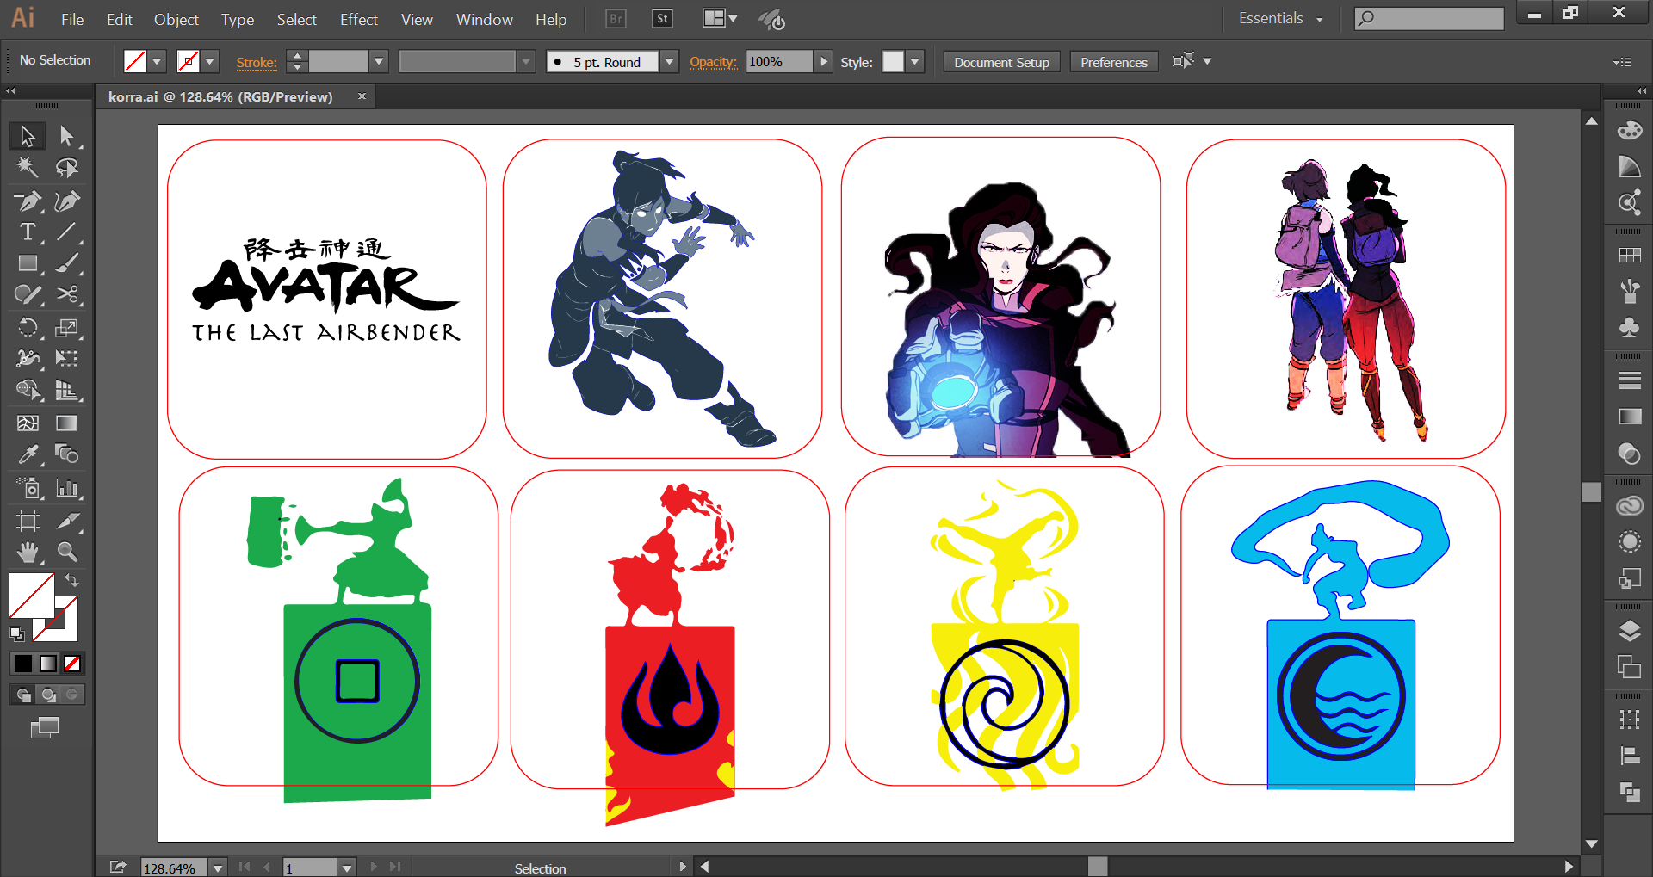Open the Fill color dropdown arrow
The image size is (1653, 877).
click(157, 62)
